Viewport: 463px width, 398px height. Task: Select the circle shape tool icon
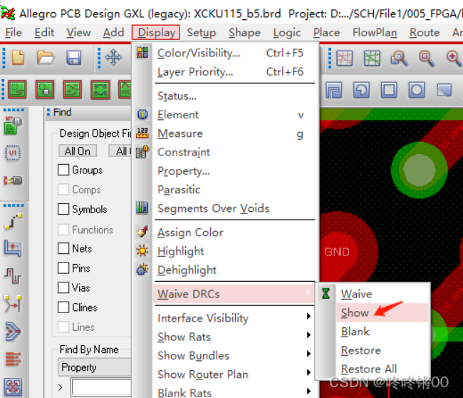(x=417, y=90)
